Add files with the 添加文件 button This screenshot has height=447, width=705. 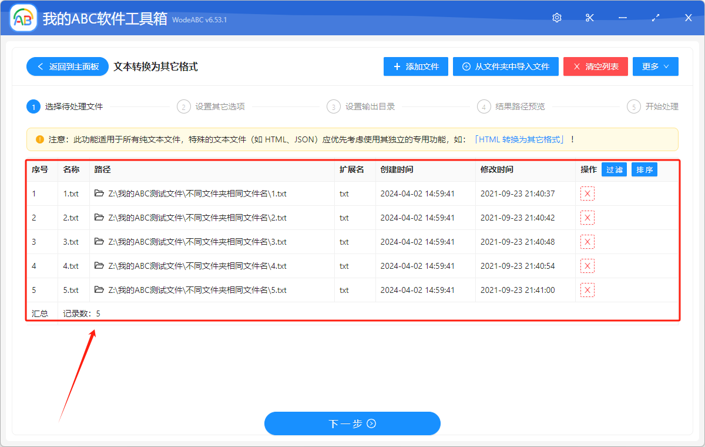pos(415,66)
